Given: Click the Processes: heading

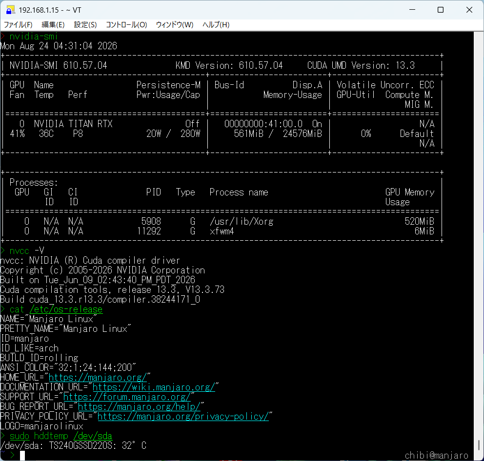Looking at the screenshot, I should 34,182.
